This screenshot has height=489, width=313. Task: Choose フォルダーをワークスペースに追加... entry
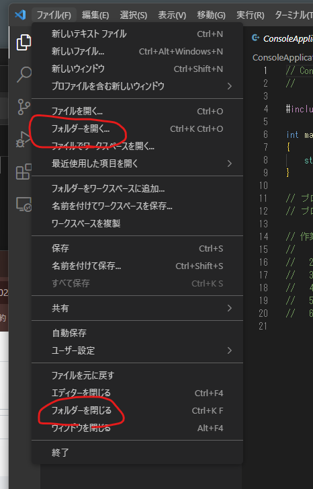click(x=137, y=189)
